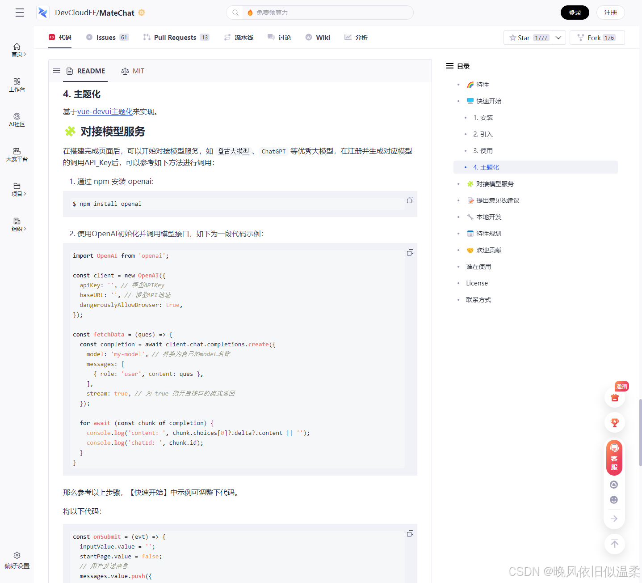Open Wiki tab

[x=318, y=38]
